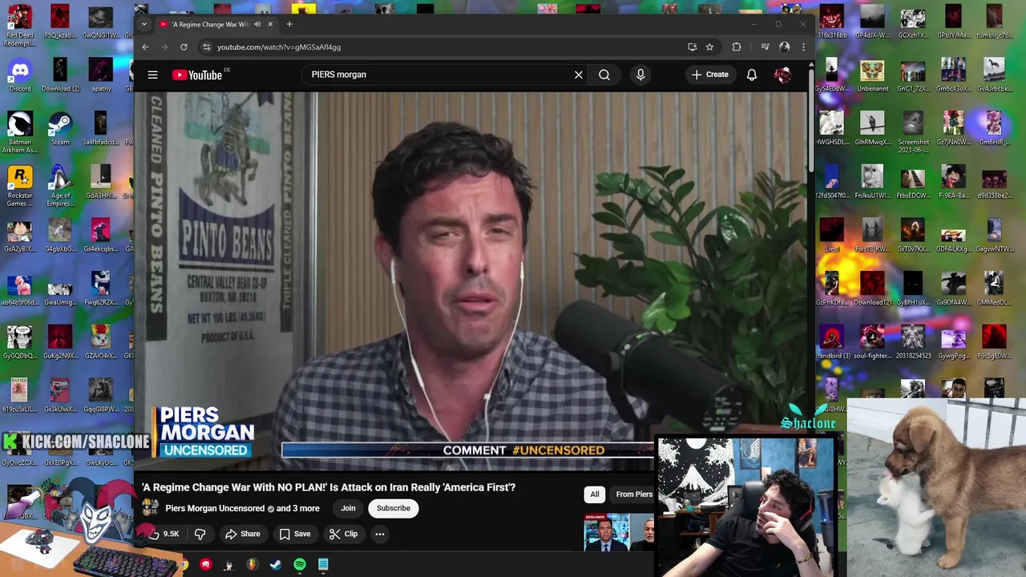Subscribe to Piers Morgan Uncensored
Viewport: 1026px width, 577px height.
394,508
